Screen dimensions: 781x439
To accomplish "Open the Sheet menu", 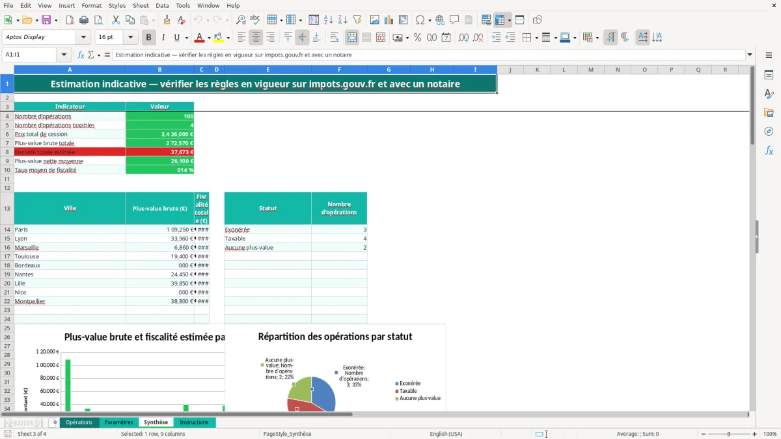I will pos(141,5).
